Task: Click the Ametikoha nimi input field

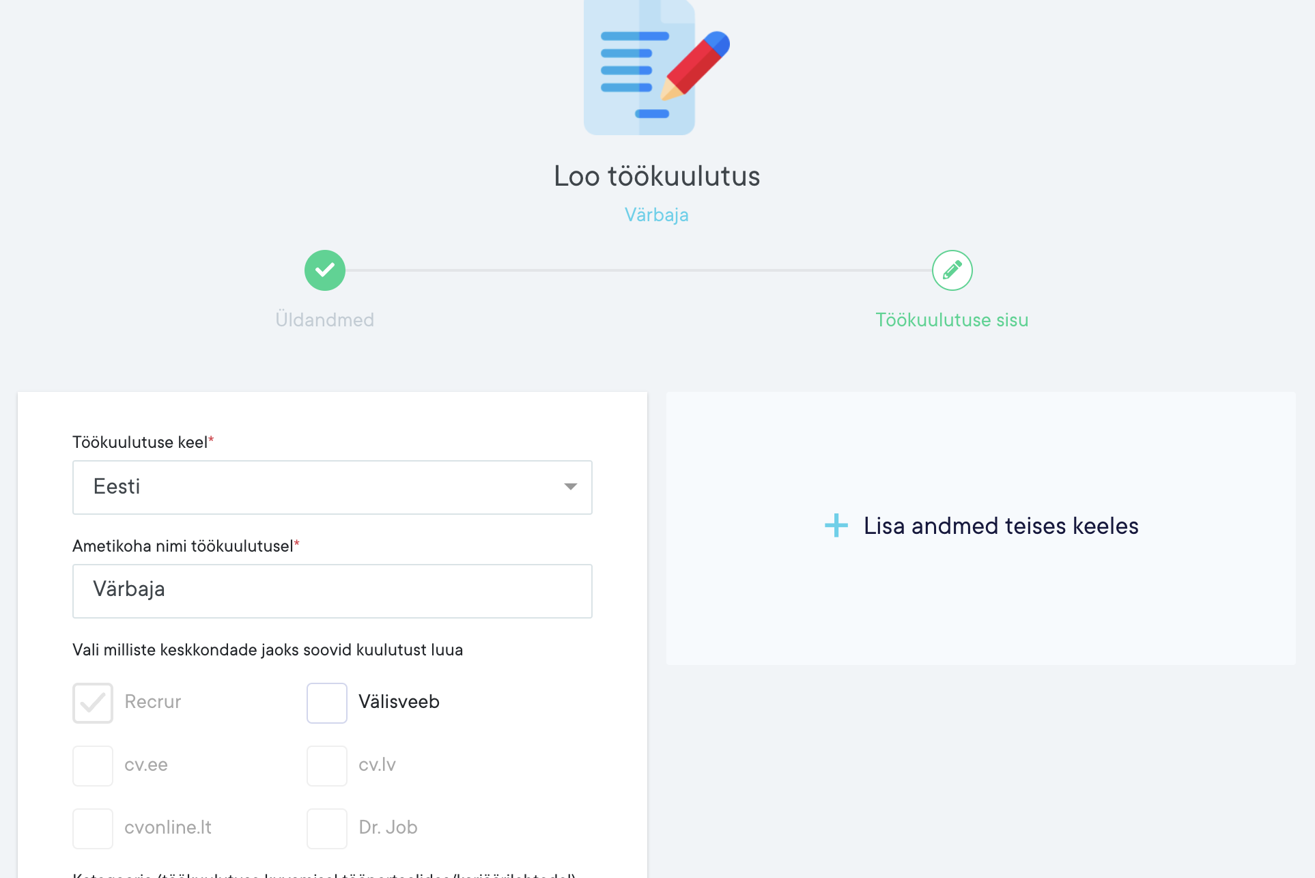Action: (x=332, y=591)
